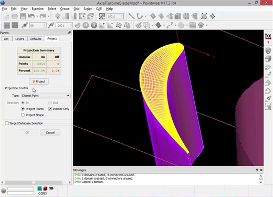
Task: Switch to the Layers tab
Action: pos(19,39)
